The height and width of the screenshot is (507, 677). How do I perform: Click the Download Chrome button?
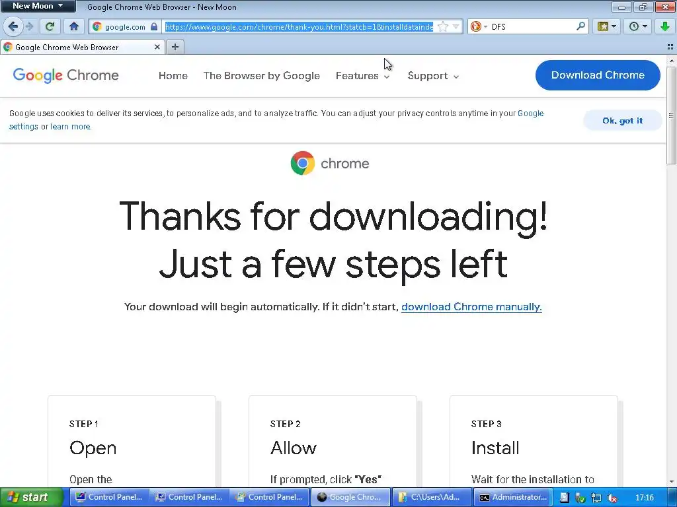598,75
